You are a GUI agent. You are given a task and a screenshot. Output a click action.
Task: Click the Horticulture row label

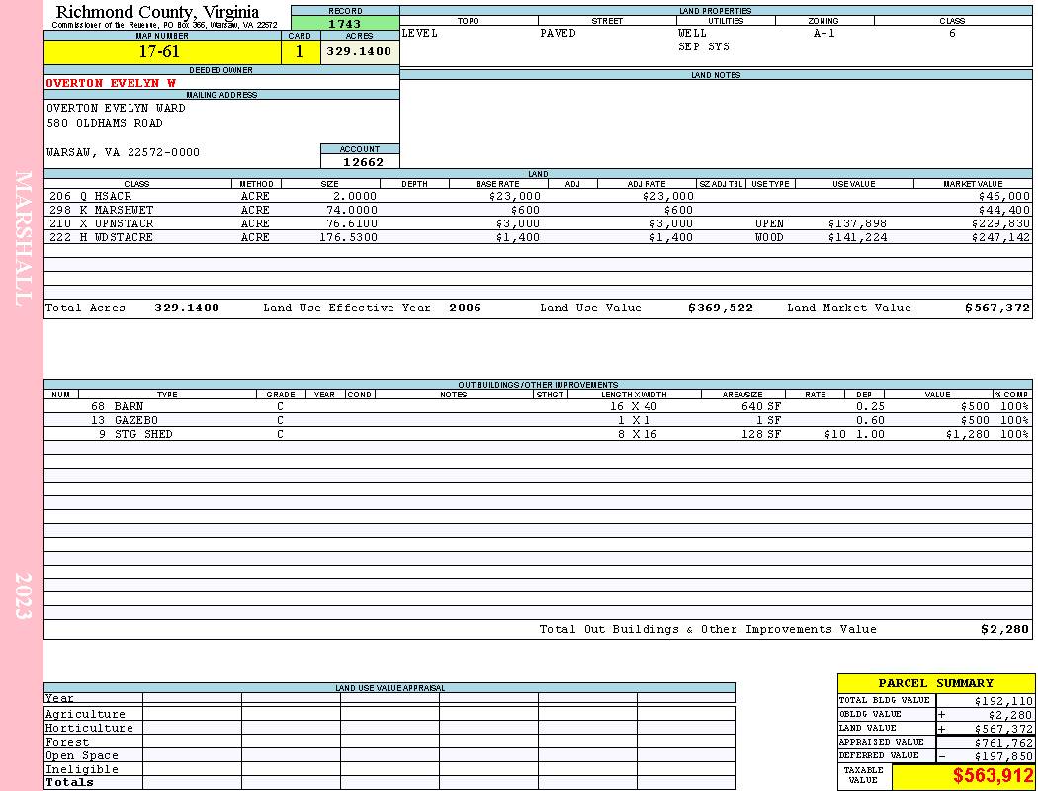89,728
